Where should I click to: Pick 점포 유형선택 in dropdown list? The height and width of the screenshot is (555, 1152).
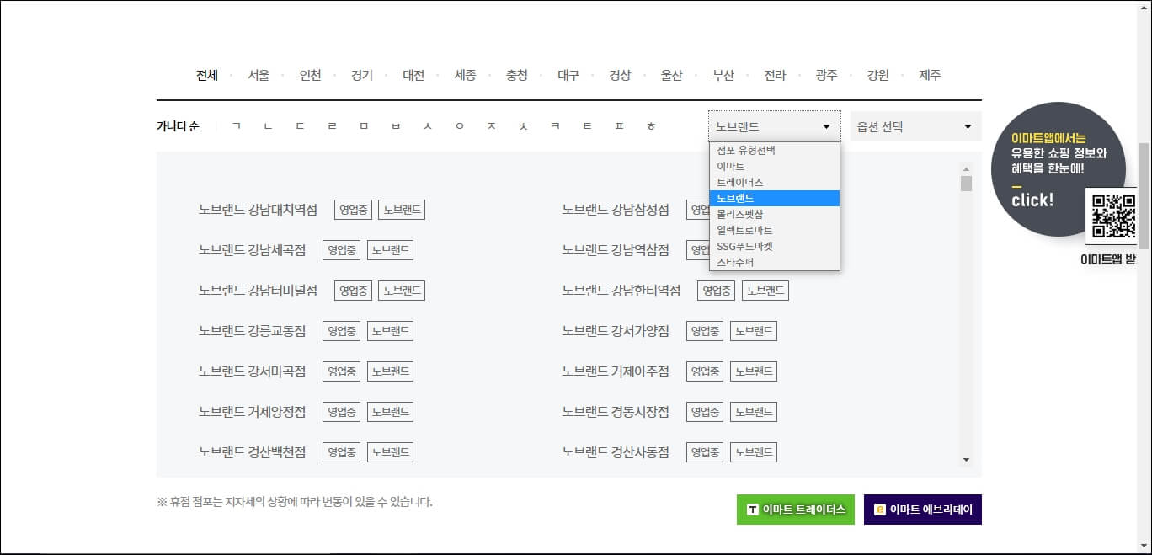click(x=775, y=150)
